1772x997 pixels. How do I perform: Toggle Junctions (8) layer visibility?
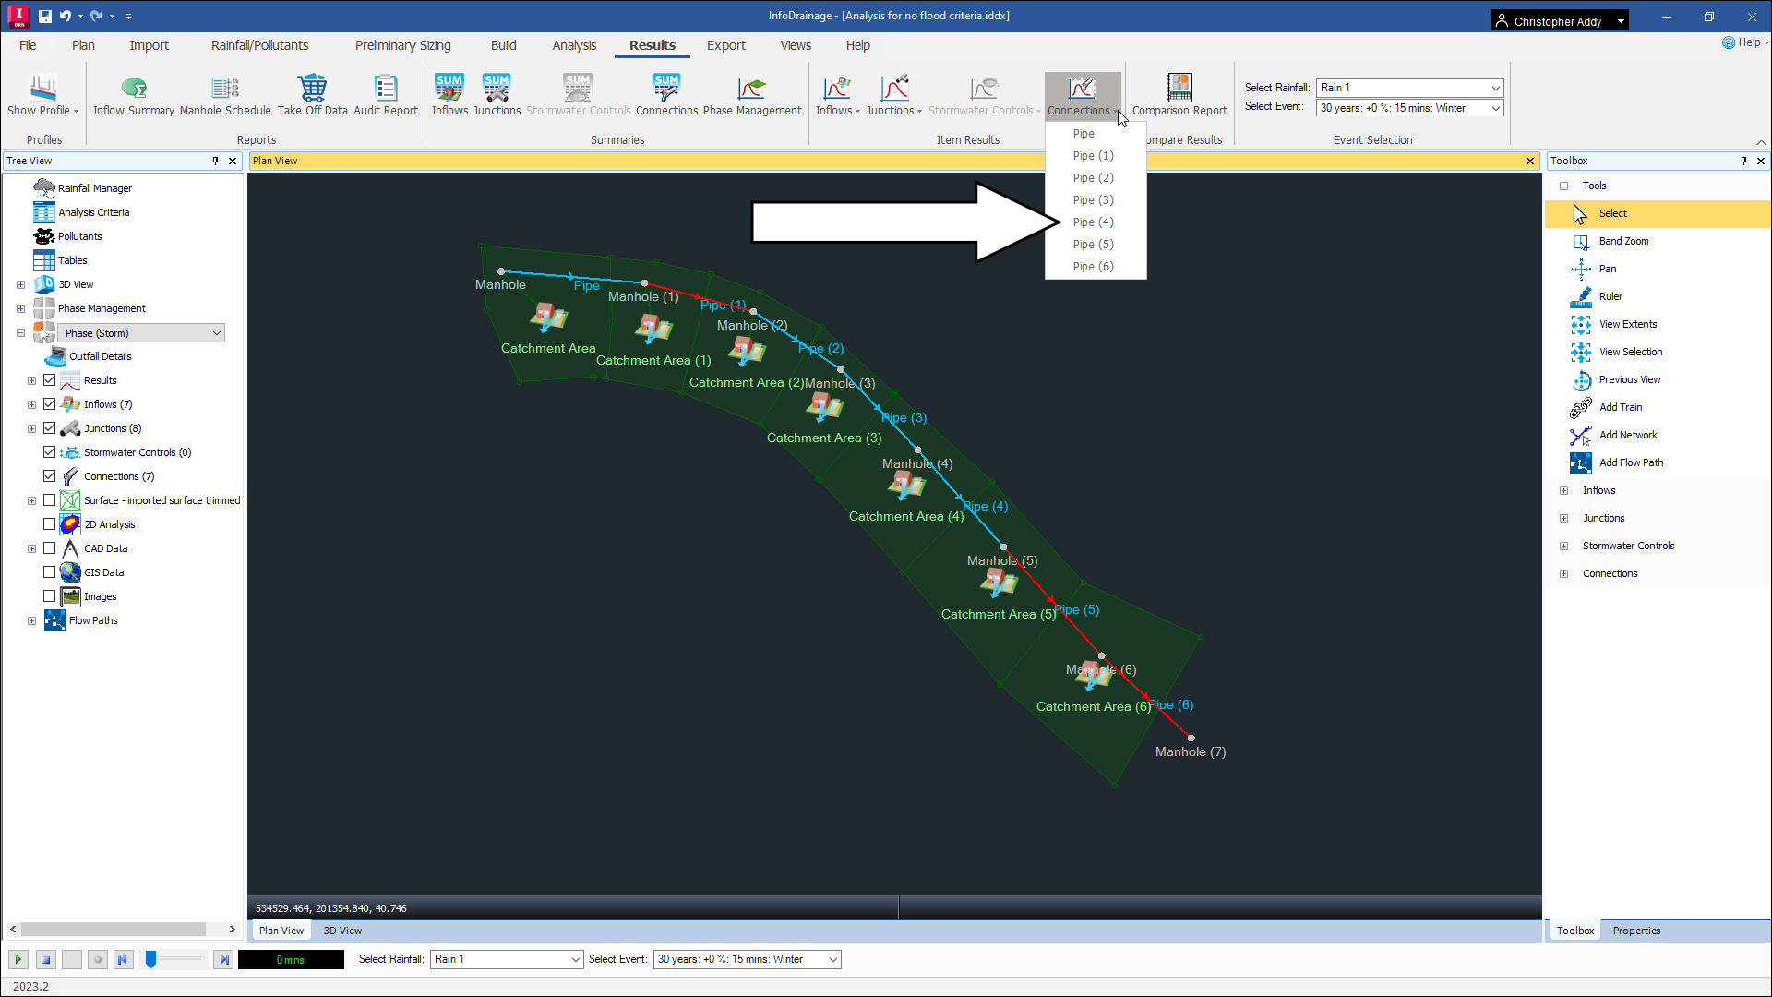(50, 427)
